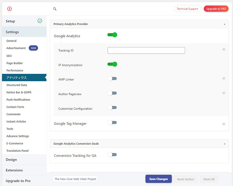Screen dimensions: 233x186
Task: Select Advance Settings in sidebar
Action: click(x=18, y=136)
